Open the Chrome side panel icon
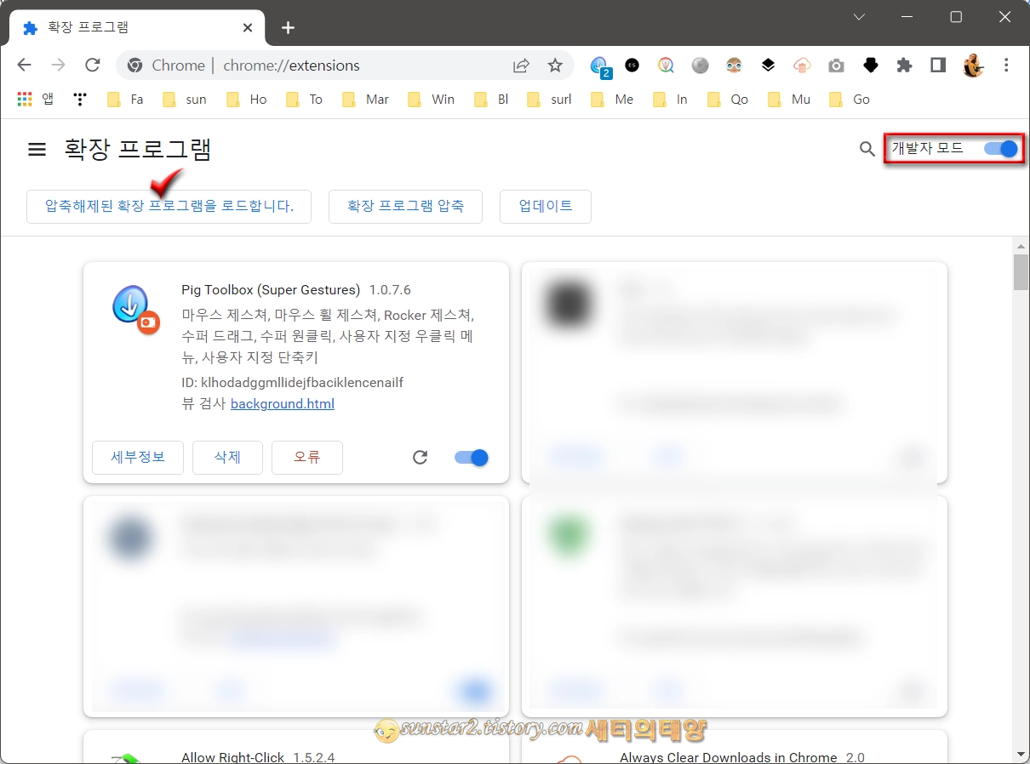The image size is (1030, 764). pyautogui.click(x=937, y=65)
